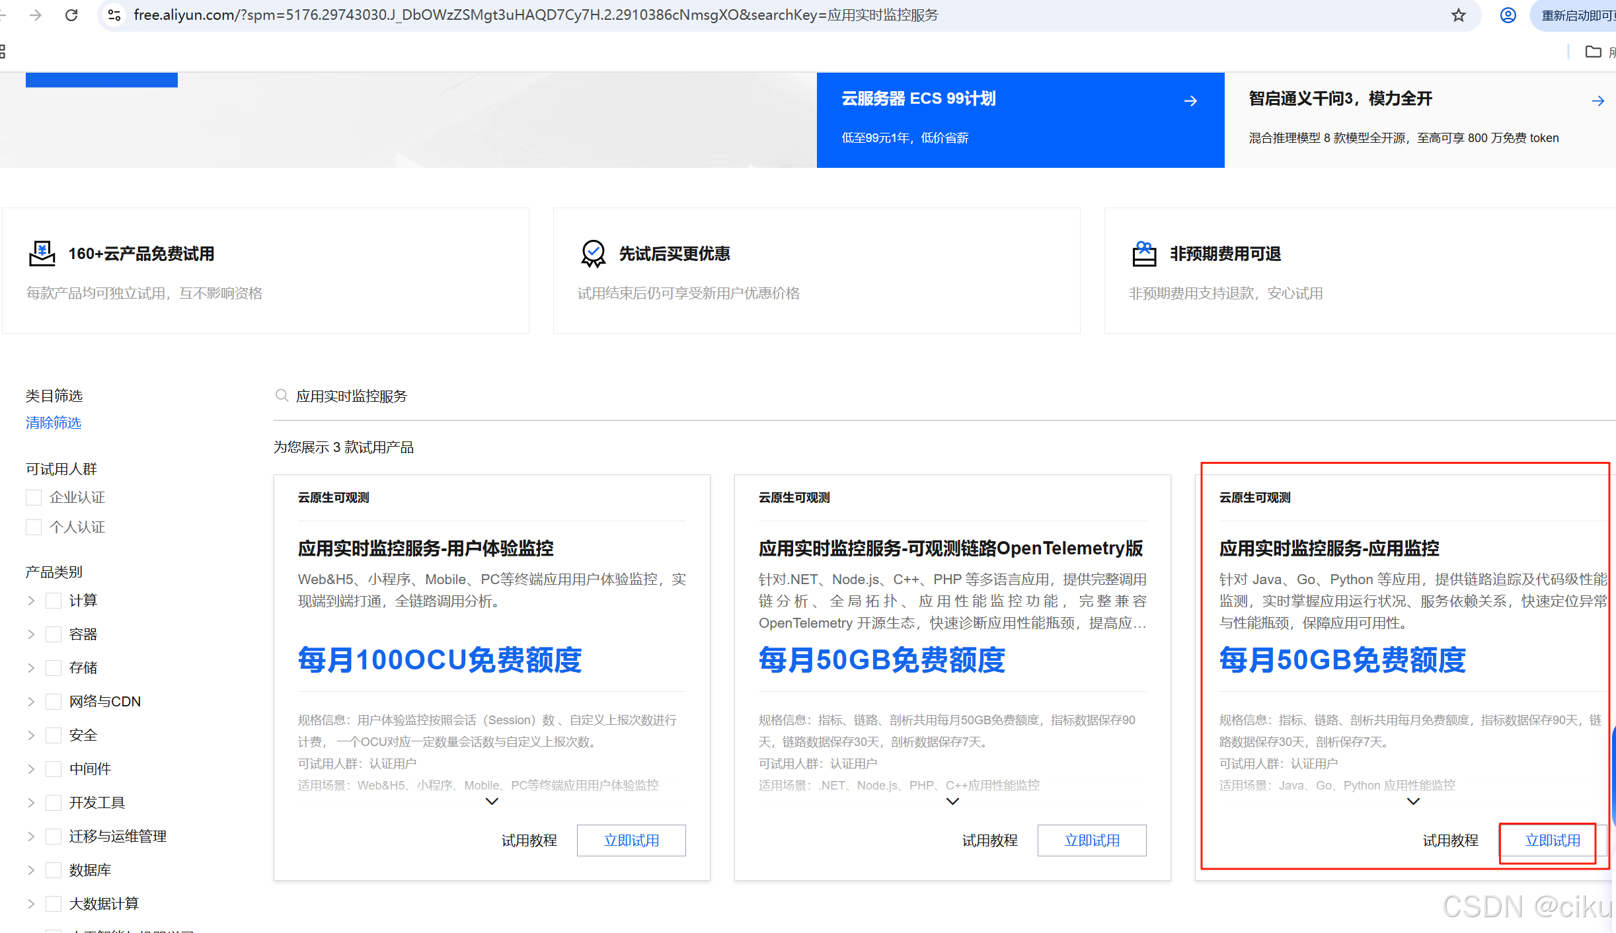This screenshot has height=933, width=1616.
Task: Click 应用实时监控服务-用户体验监控 title
Action: [426, 548]
